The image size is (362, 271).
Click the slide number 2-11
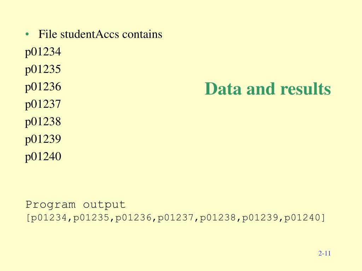click(325, 253)
